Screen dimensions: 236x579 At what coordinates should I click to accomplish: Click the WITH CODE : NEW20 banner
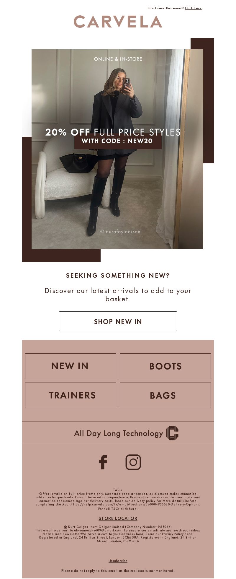click(118, 141)
